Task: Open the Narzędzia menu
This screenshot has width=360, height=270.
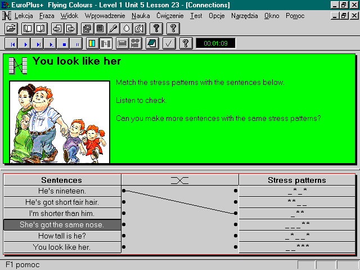Action: tap(243, 15)
